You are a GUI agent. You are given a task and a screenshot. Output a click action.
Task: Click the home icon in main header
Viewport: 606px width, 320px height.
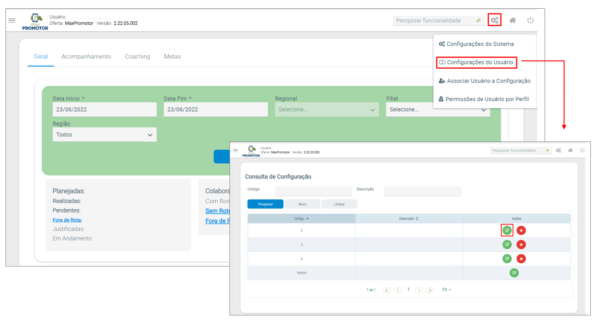[x=512, y=20]
